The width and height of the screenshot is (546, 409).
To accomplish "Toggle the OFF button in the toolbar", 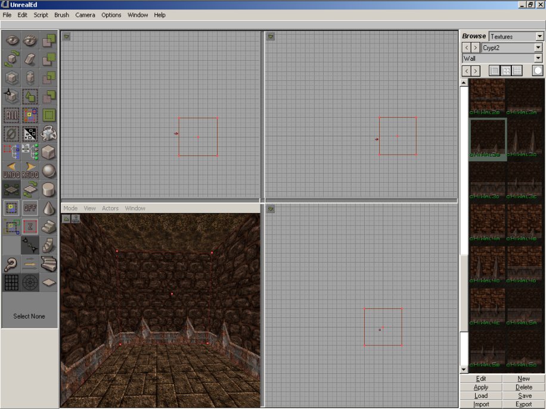I will (x=30, y=208).
